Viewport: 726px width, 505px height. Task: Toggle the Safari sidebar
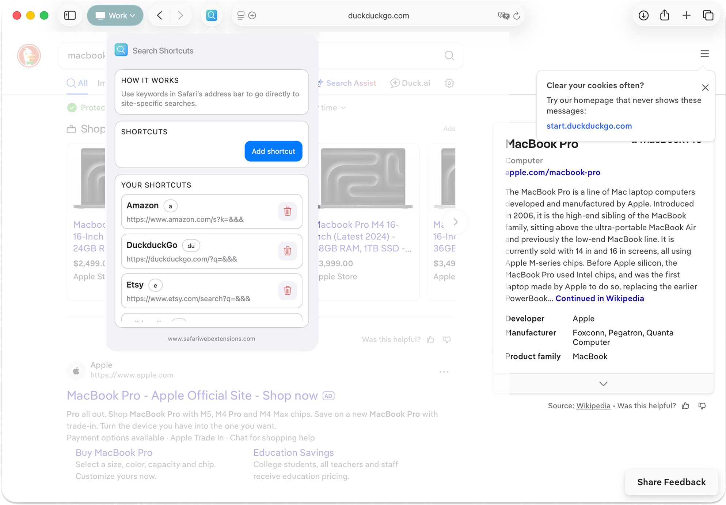(70, 15)
